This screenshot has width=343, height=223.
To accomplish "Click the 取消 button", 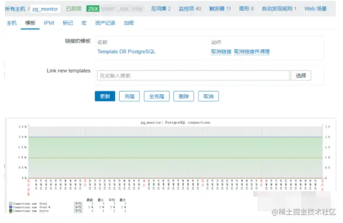I will [x=208, y=96].
